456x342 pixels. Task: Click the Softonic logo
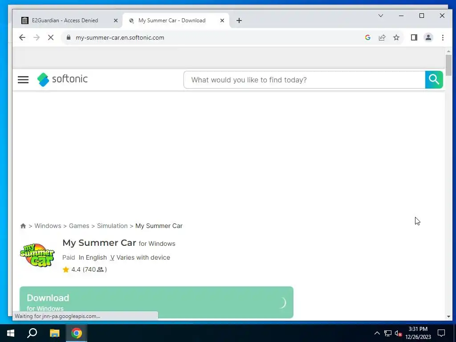[62, 79]
